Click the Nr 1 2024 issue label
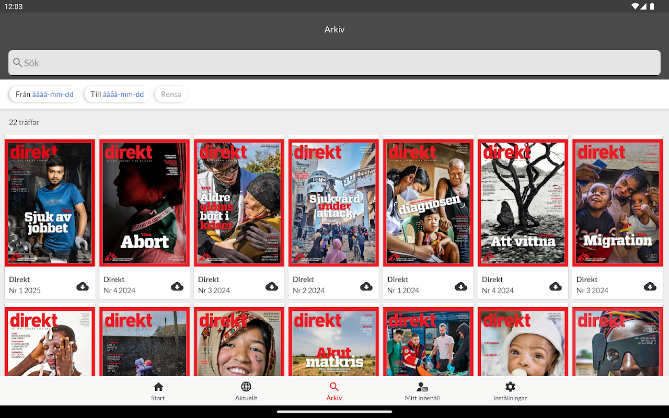This screenshot has height=418, width=669. click(403, 291)
